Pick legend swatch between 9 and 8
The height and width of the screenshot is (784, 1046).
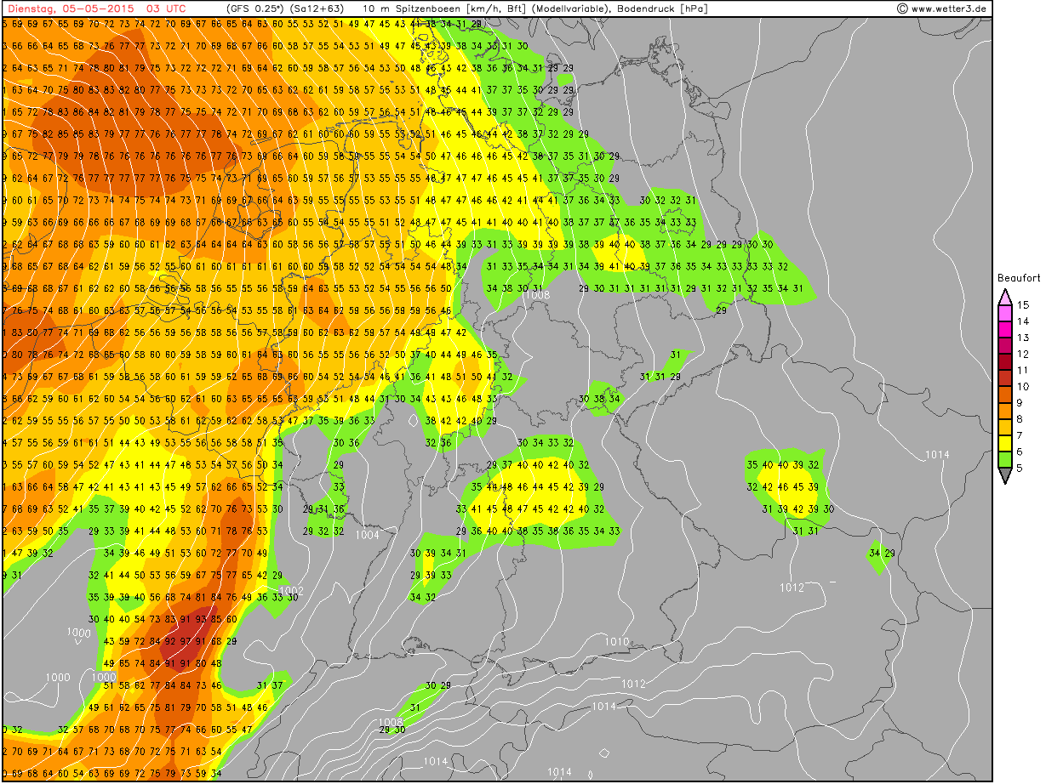point(1004,410)
